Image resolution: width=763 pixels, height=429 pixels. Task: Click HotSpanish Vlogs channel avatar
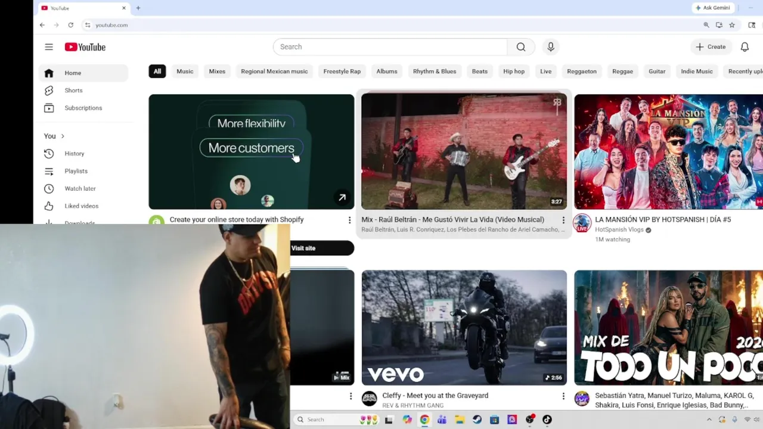pos(582,224)
